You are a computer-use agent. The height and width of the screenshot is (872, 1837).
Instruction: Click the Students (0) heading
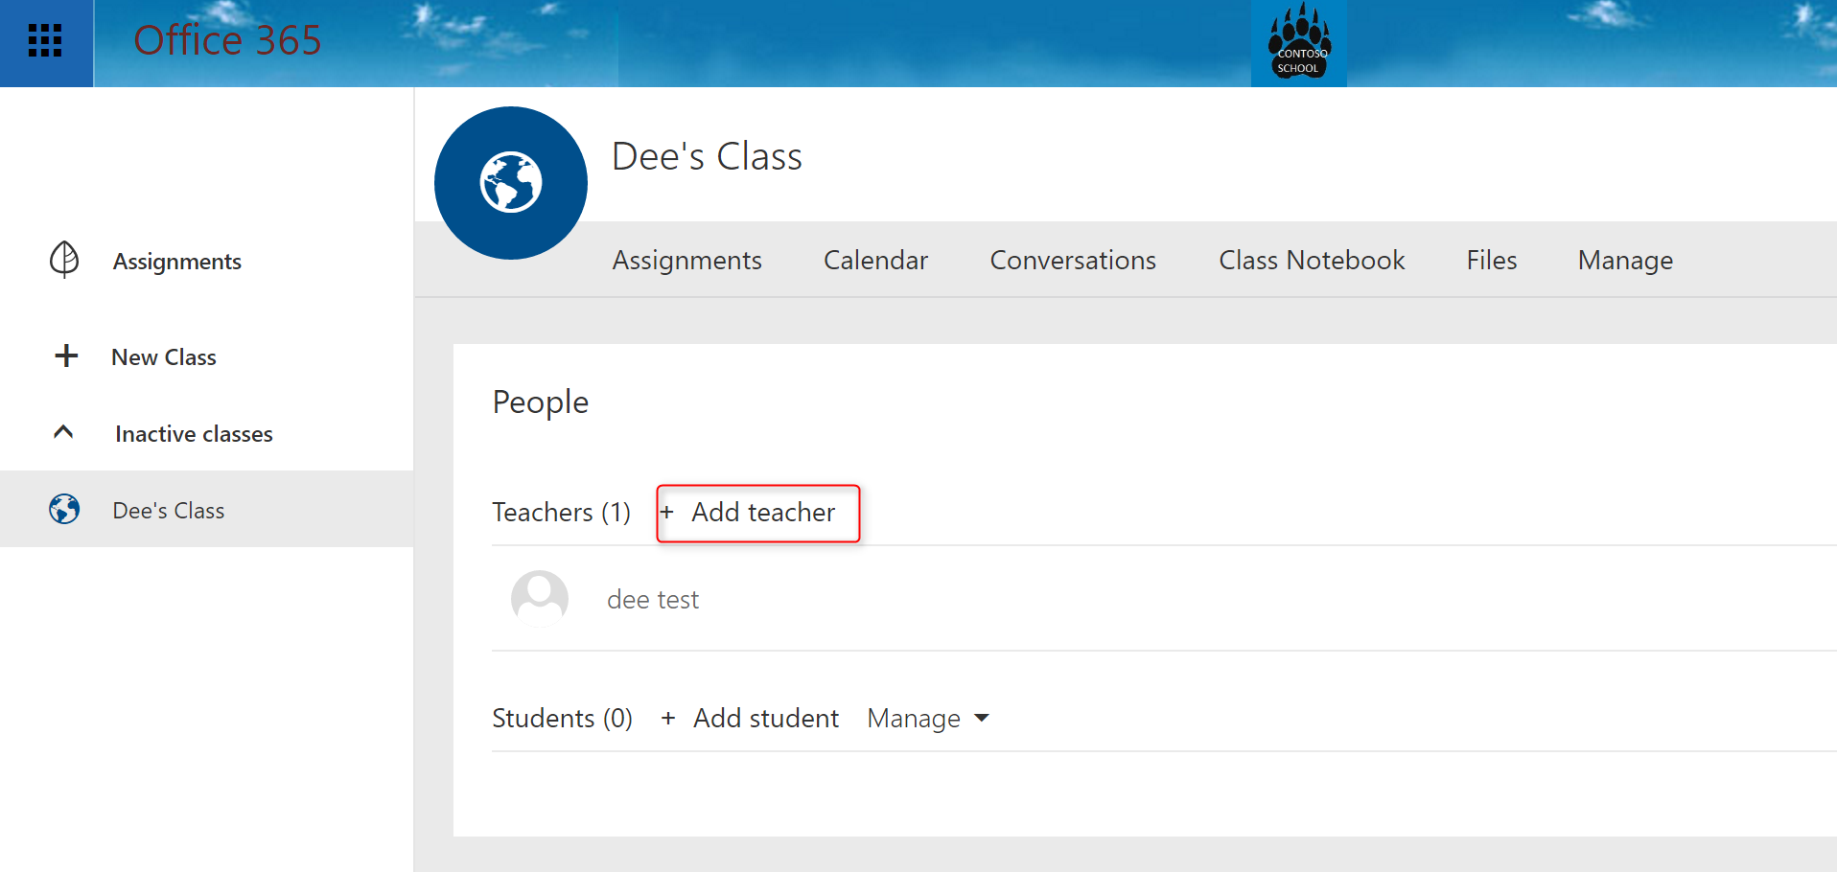563,718
